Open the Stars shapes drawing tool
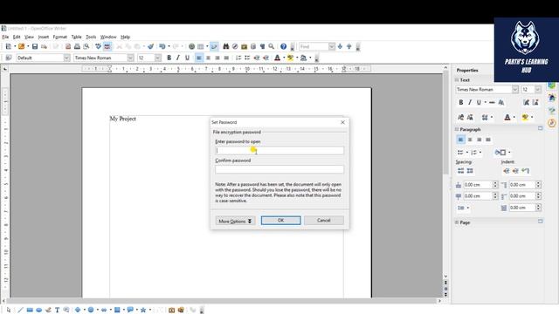Viewport: 559px width, 314px height. [143, 311]
